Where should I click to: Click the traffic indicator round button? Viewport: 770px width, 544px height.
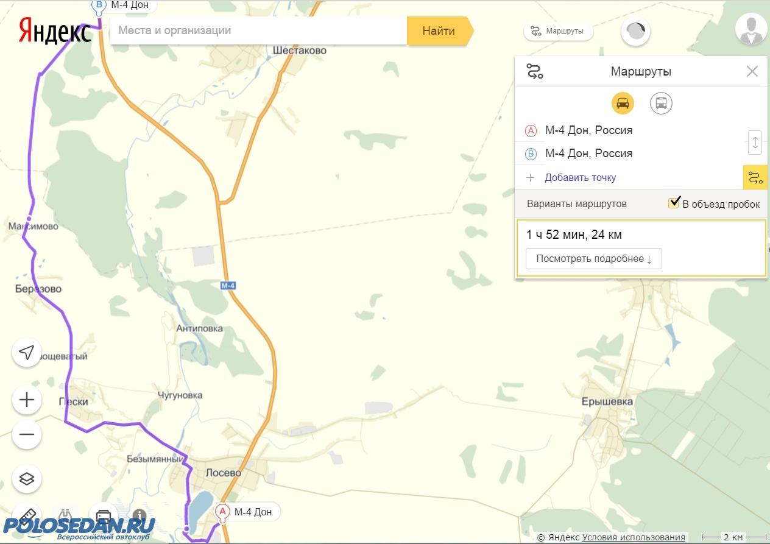click(635, 32)
